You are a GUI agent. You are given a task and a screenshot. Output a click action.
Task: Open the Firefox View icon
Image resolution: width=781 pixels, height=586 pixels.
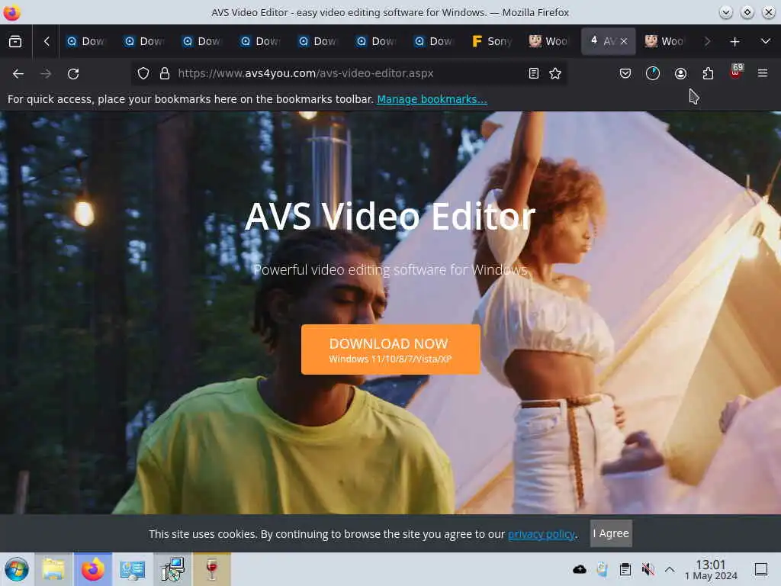[x=15, y=41]
